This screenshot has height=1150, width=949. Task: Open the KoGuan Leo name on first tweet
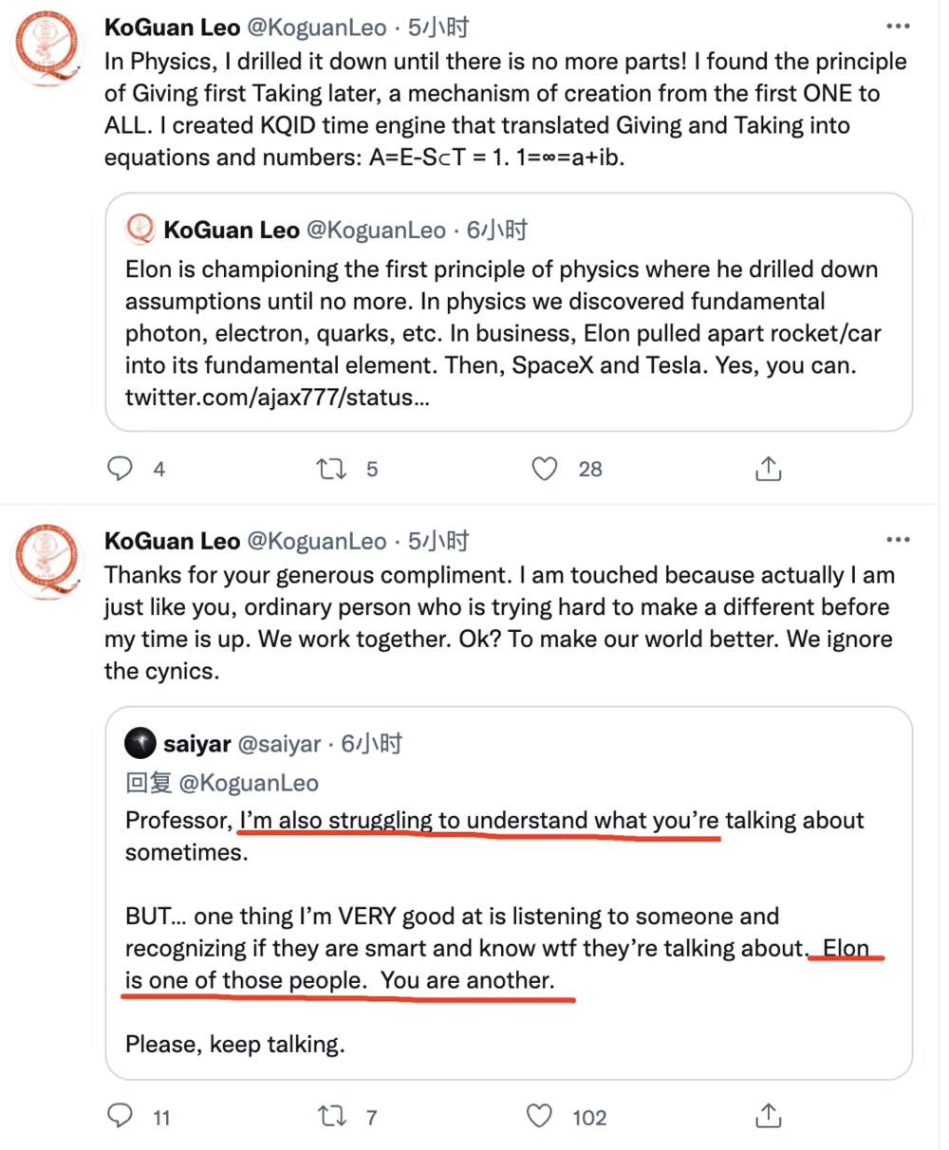click(x=172, y=28)
